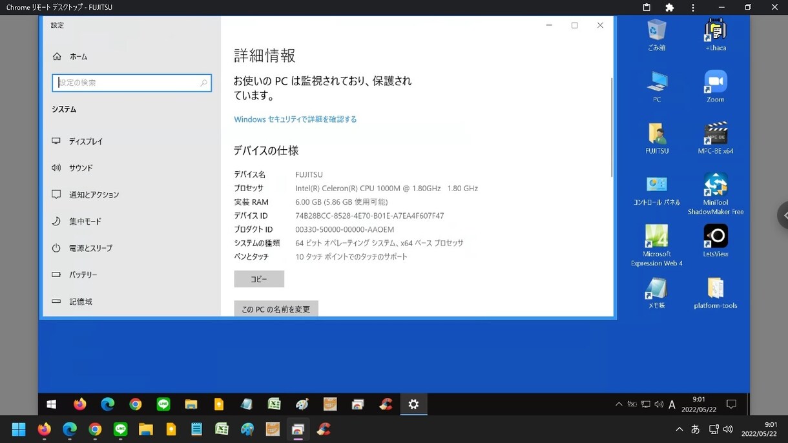The width and height of the screenshot is (788, 443).
Task: Open File Explorer from the remote taskbar
Action: coord(191,404)
